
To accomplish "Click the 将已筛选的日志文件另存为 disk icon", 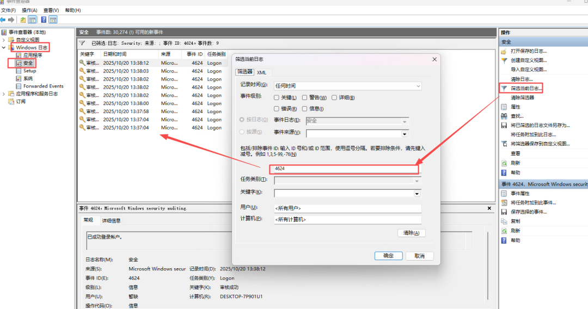I will [x=504, y=126].
